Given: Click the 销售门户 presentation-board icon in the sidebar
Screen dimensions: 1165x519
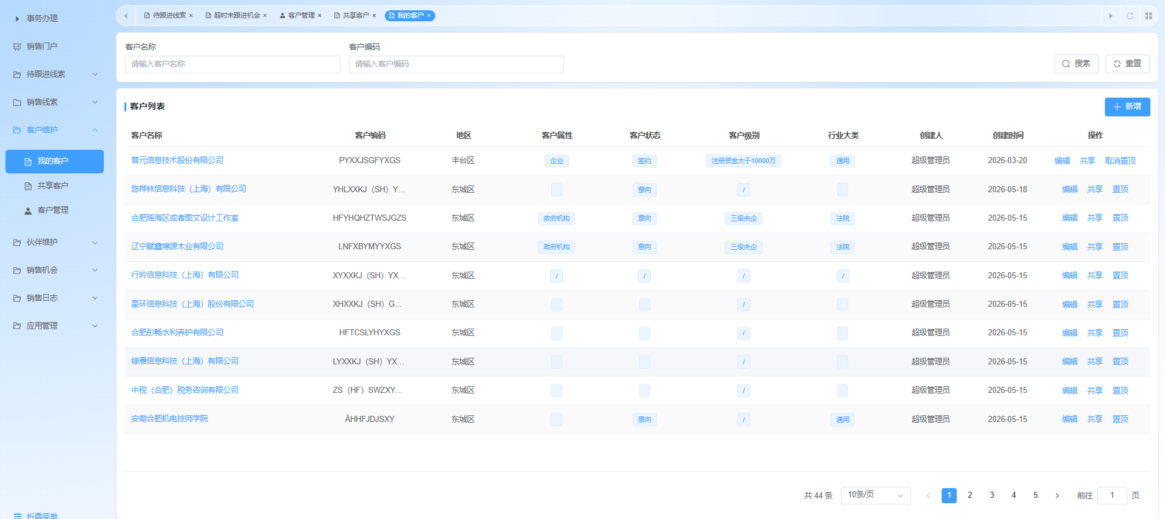Looking at the screenshot, I should 17,47.
